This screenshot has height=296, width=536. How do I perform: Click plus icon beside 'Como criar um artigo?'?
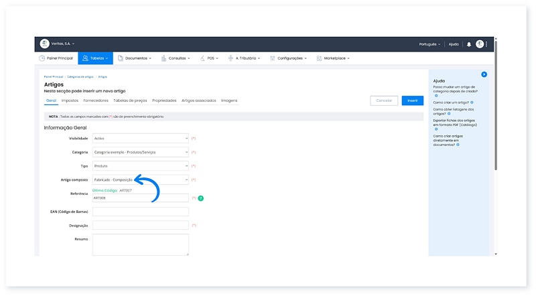[472, 102]
